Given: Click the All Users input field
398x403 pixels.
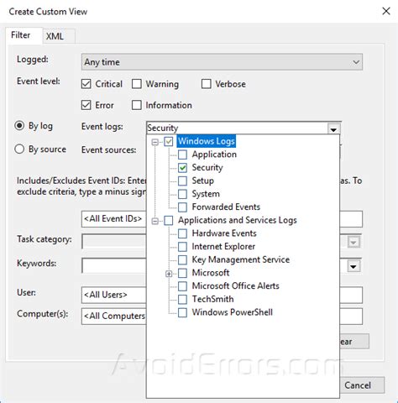Looking at the screenshot, I should 113,295.
